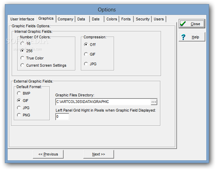Switch to the Colors tab
This screenshot has height=170, width=216.
click(x=112, y=19)
